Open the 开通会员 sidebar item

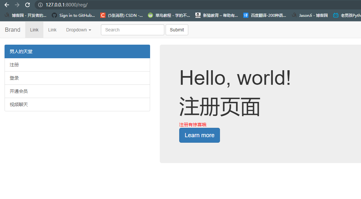pos(77,91)
